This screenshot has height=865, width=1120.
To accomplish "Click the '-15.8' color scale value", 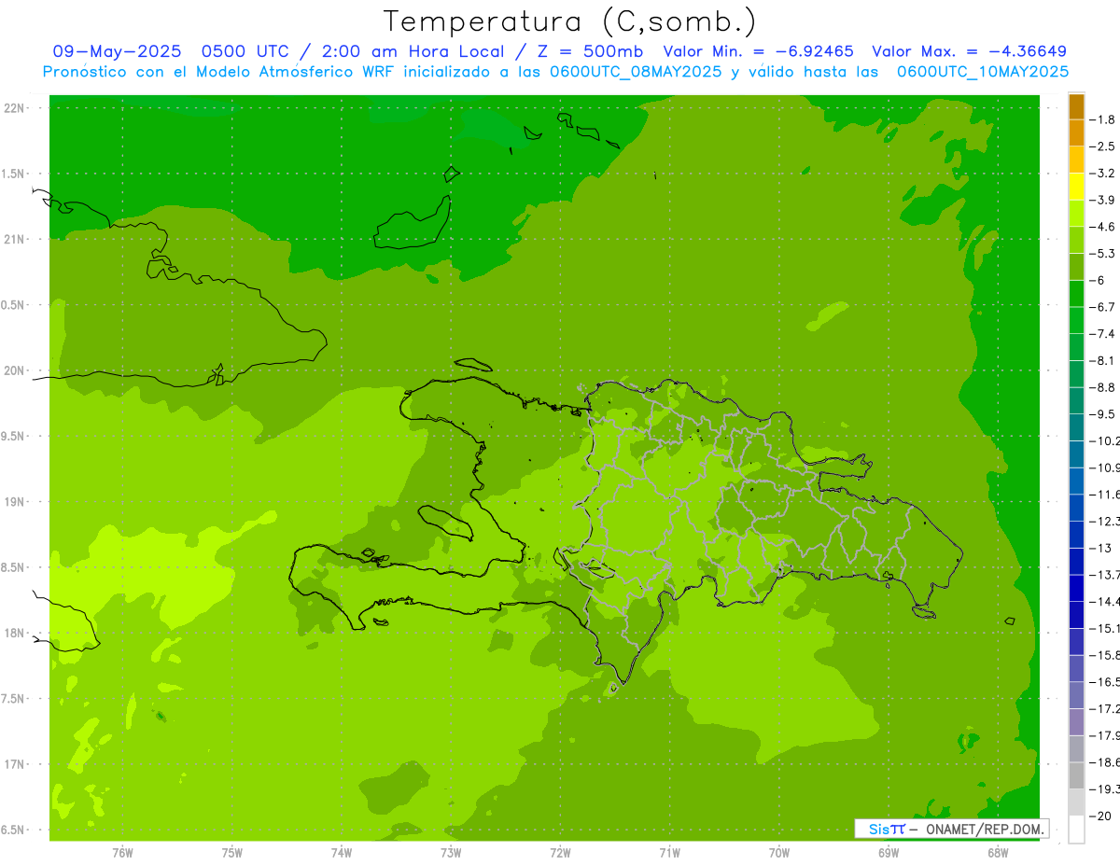I will coord(1105,655).
